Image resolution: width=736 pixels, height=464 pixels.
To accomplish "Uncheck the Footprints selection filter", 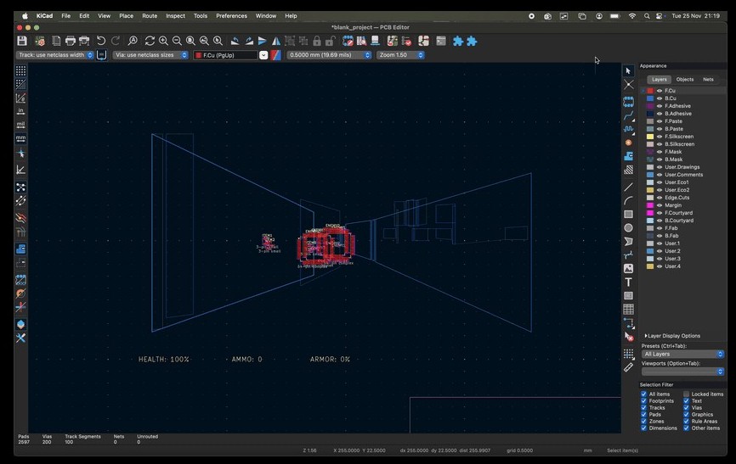I will click(x=644, y=401).
